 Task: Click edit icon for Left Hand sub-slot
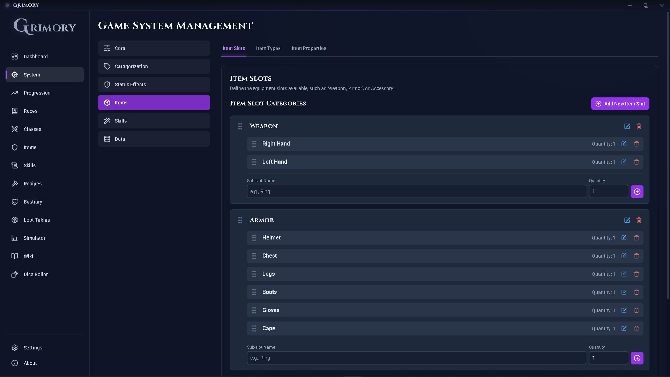(x=624, y=162)
